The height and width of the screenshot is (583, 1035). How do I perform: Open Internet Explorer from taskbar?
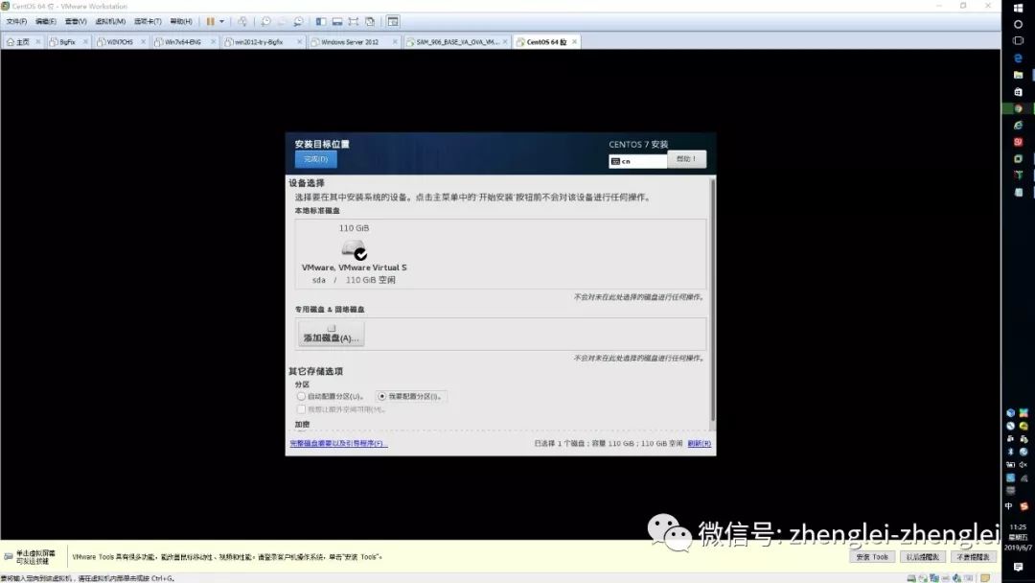click(1018, 126)
